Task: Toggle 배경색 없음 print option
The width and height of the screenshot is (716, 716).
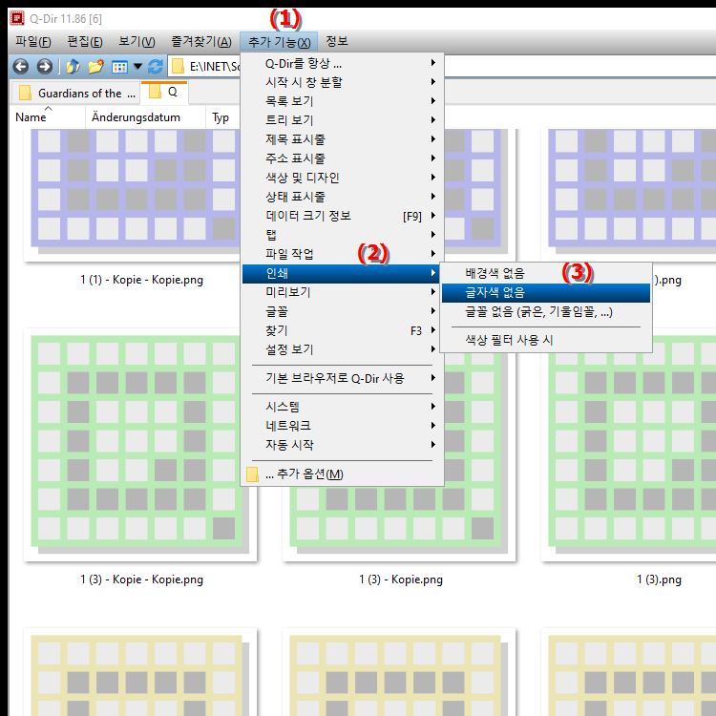Action: [546, 274]
